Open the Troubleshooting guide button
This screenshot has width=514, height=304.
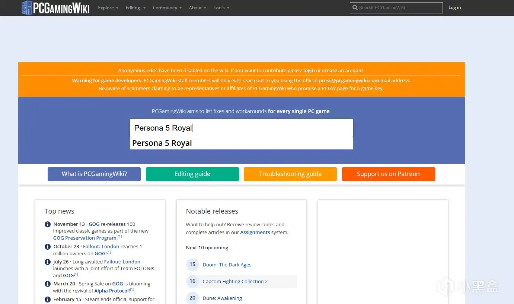[x=290, y=174]
